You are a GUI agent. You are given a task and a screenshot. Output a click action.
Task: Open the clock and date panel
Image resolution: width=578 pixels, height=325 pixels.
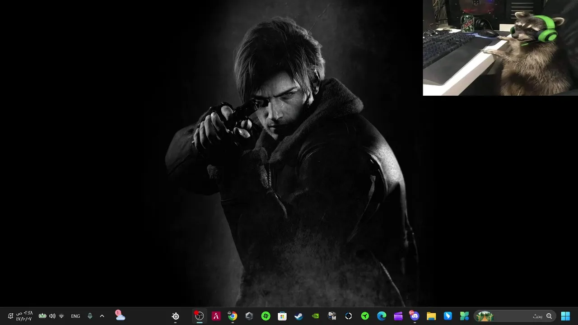(24, 316)
